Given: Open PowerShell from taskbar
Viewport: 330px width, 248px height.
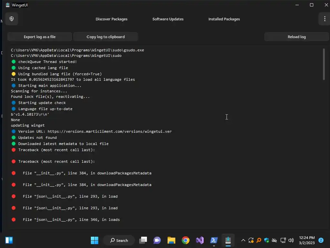Looking at the screenshot, I should tap(214, 240).
